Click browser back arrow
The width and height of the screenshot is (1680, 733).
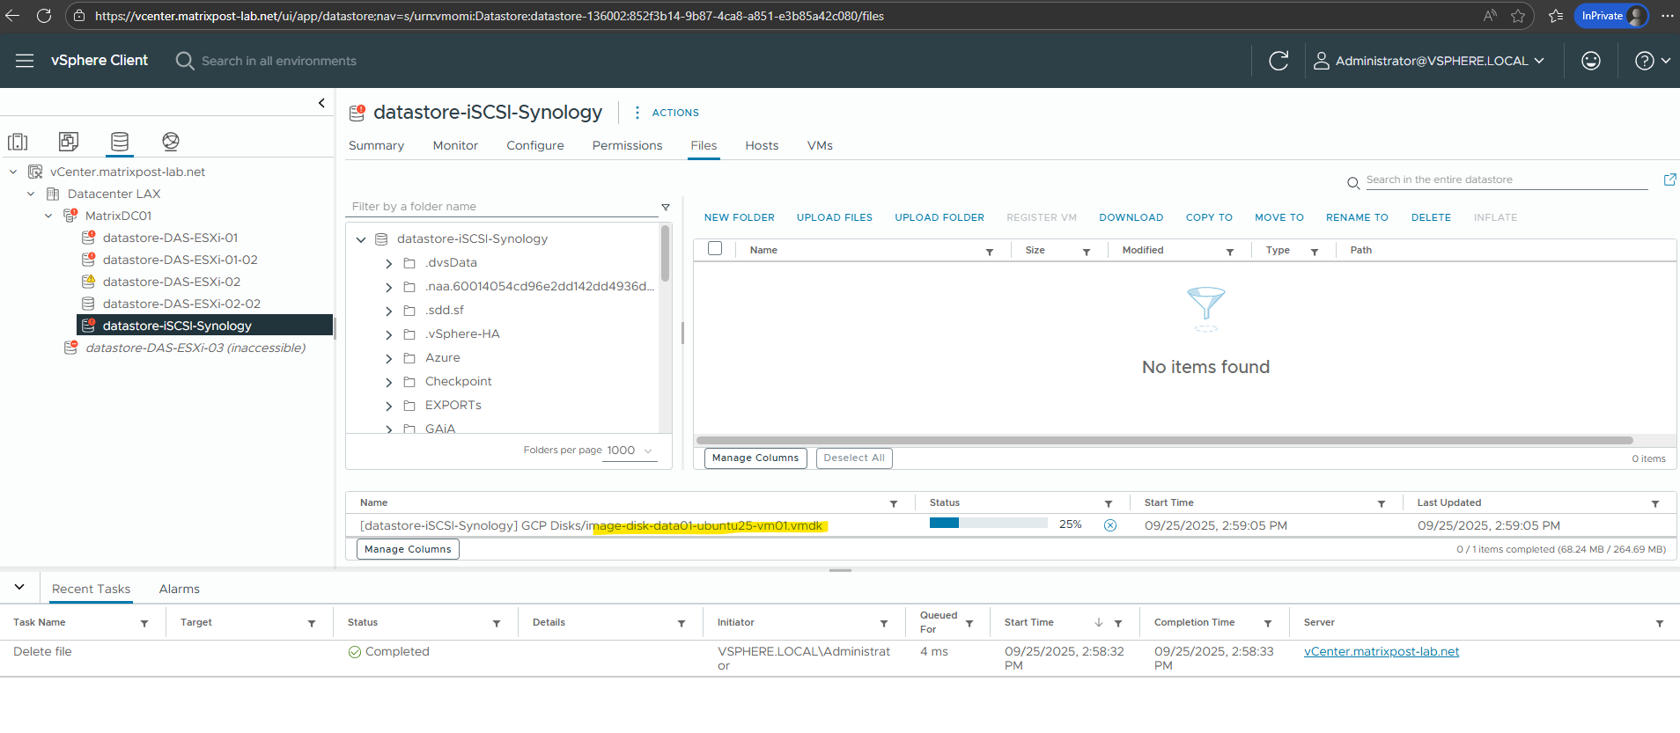pos(12,16)
